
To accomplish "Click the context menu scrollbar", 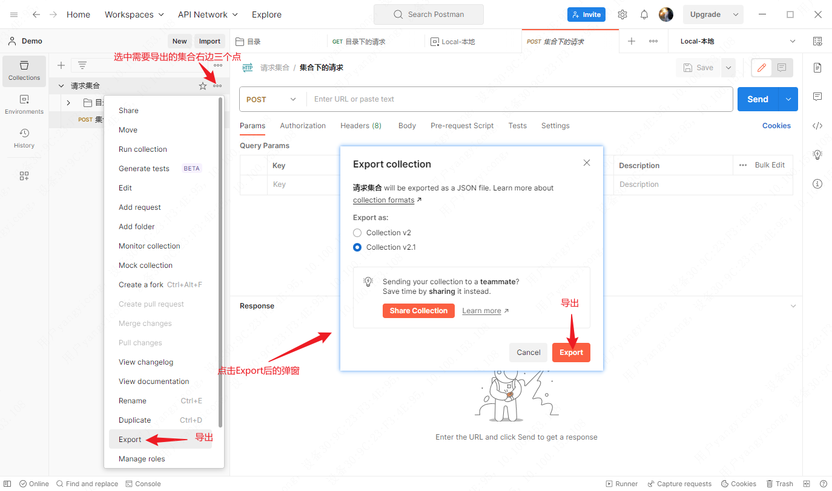I will coord(220,262).
